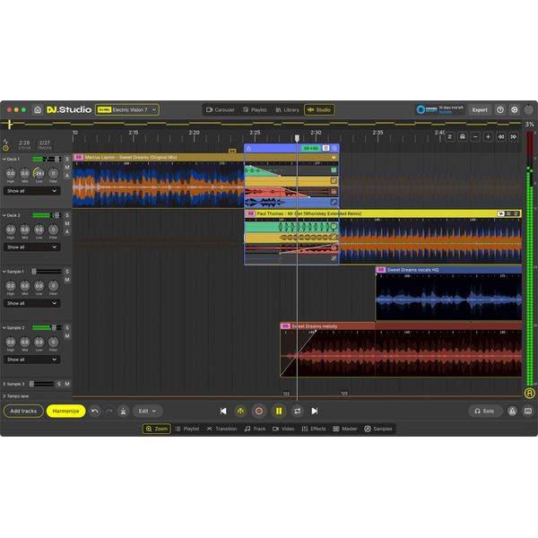The image size is (538, 538).
Task: Collapse the Deck 2 lane
Action: tap(4, 215)
